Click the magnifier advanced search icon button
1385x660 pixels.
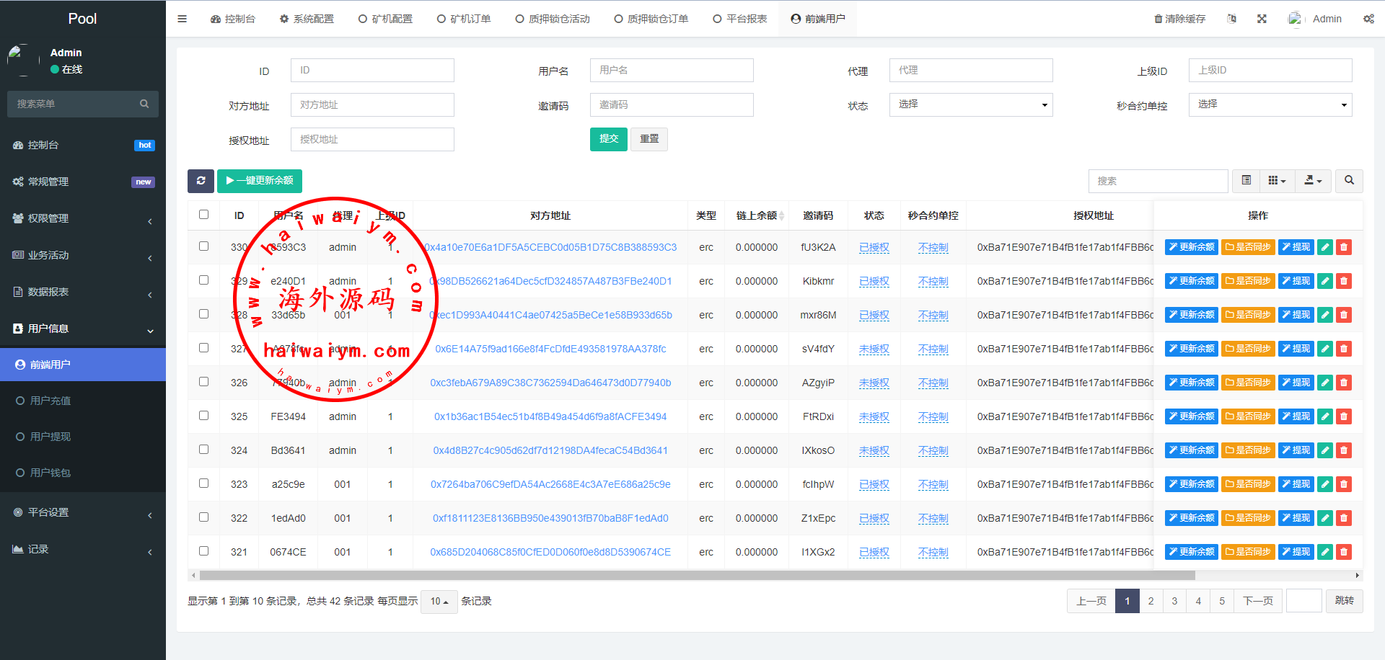[1349, 181]
